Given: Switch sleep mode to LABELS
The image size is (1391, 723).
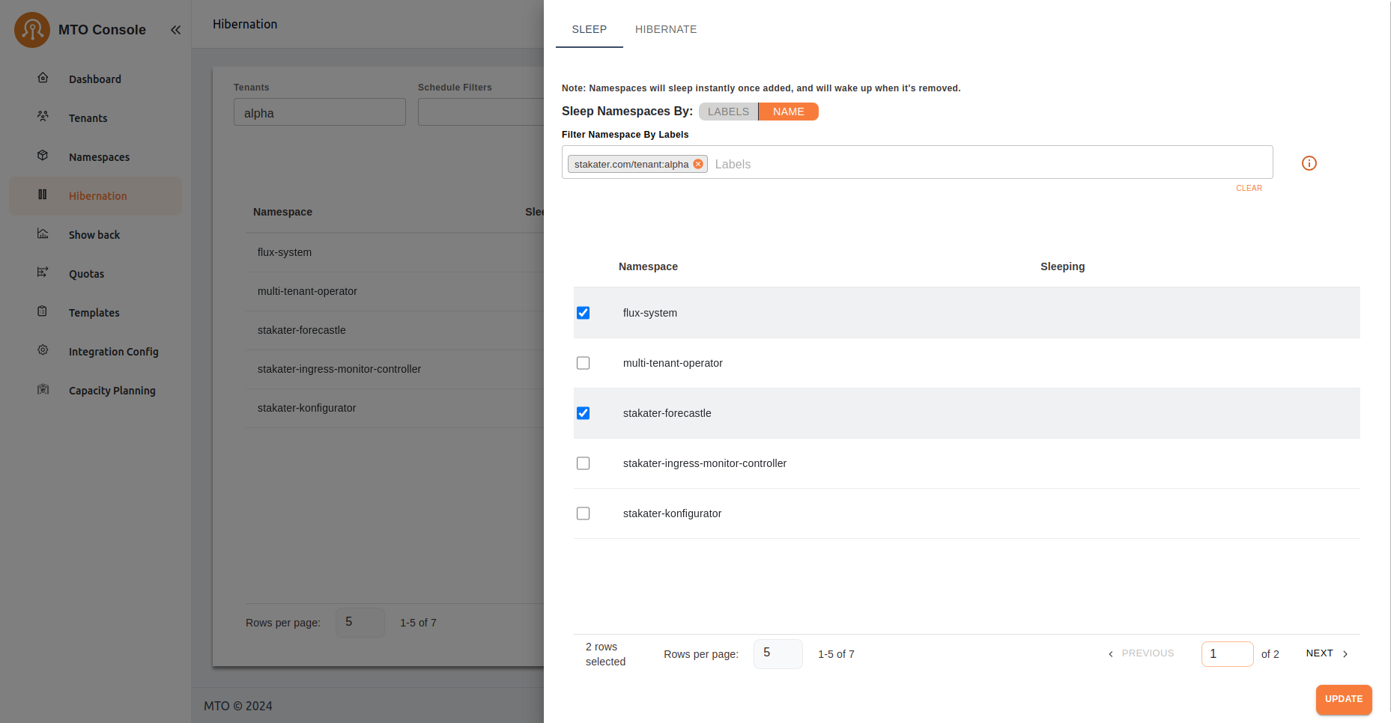Looking at the screenshot, I should click(x=728, y=112).
